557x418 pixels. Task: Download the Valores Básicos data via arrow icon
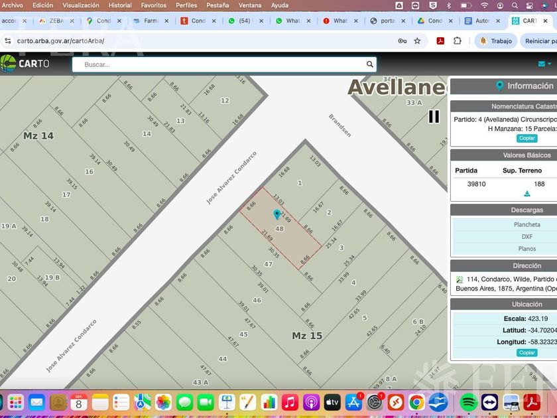[527, 194]
